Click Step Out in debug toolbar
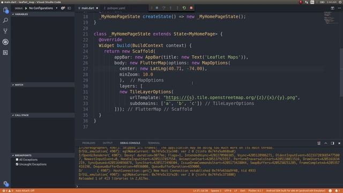Screen dimensions: 343x193 point(177,8)
